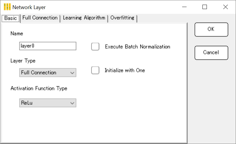Viewport: 236px width, 144px height.
Task: Select the Basic tab
Action: [x=11, y=18]
